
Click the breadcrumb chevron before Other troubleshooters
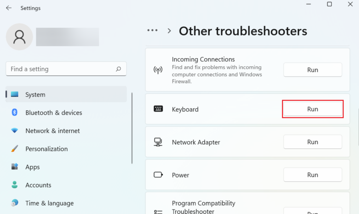point(169,31)
